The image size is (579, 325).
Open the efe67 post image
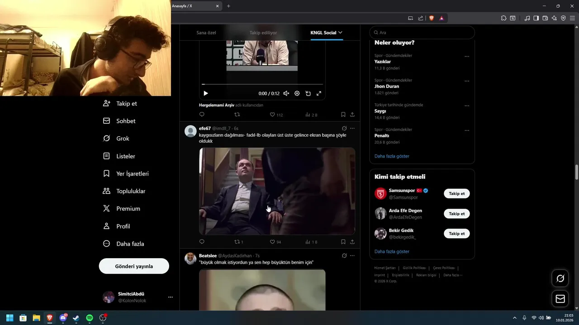[277, 191]
